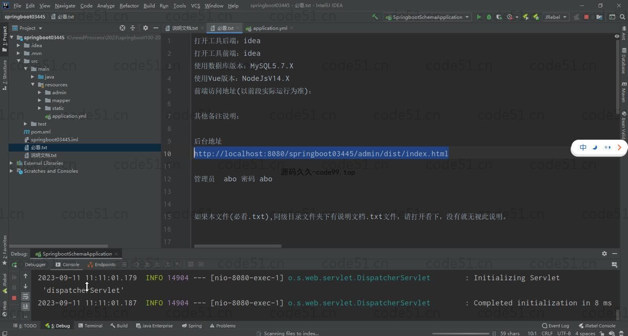Open Maven side panel

(624, 92)
